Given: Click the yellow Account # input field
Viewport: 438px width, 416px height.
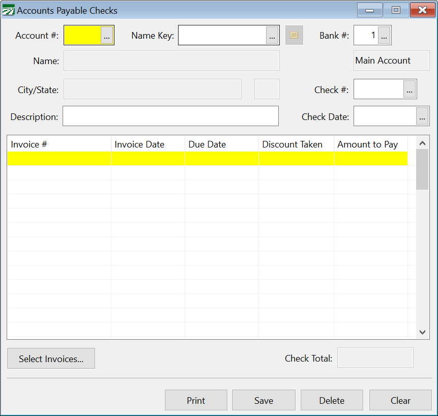Looking at the screenshot, I should 82,36.
